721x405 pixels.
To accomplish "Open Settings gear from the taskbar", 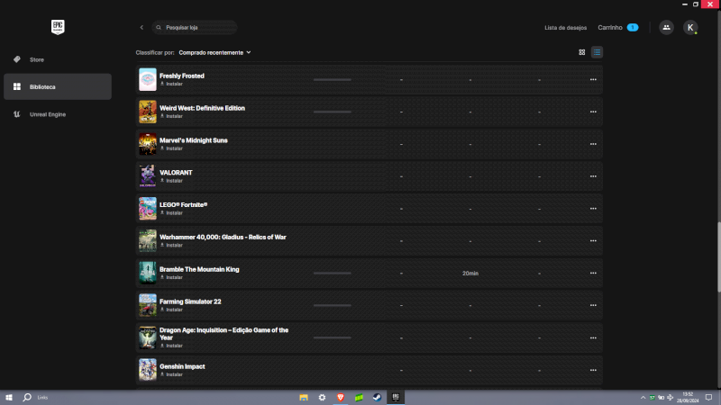I will coord(322,397).
